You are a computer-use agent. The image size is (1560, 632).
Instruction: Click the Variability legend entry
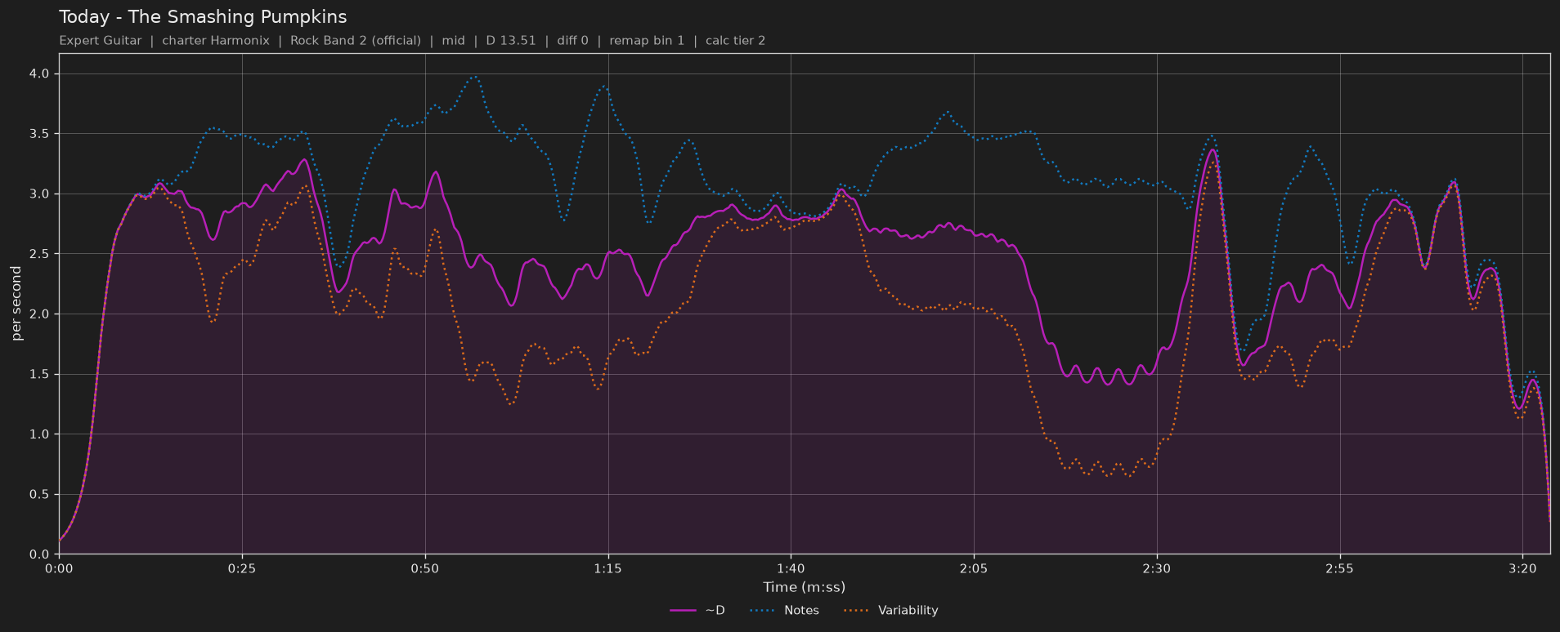pos(891,611)
